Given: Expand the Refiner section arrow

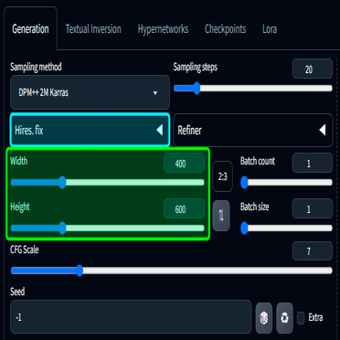Looking at the screenshot, I should coord(323,130).
